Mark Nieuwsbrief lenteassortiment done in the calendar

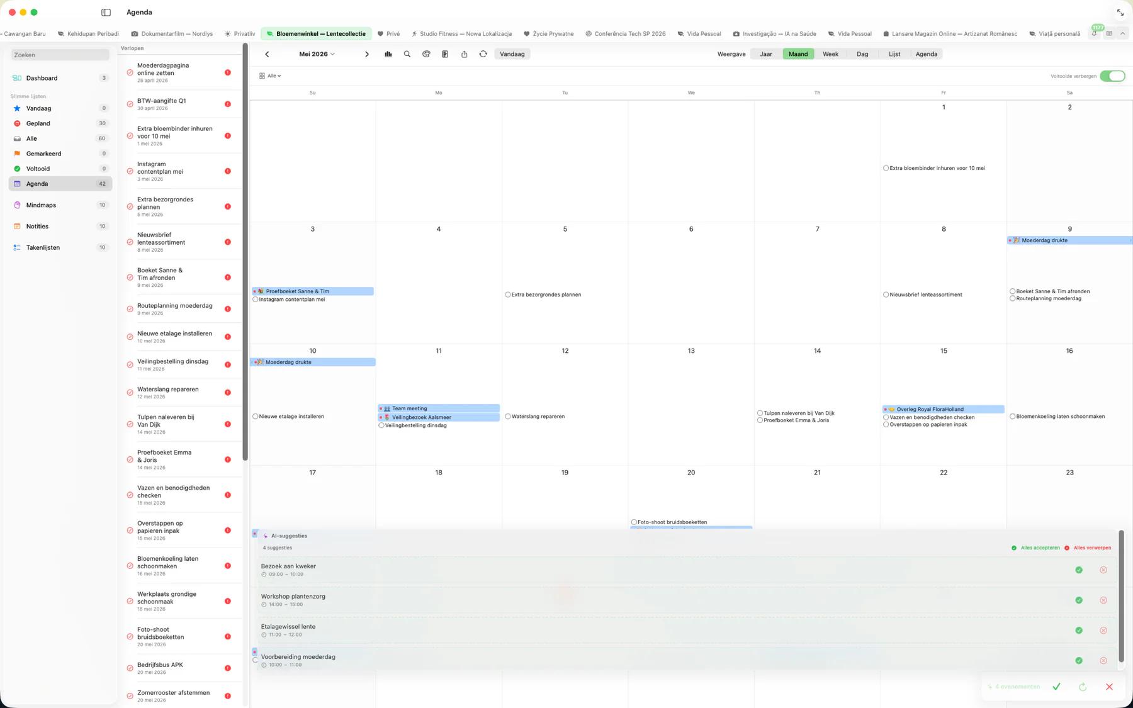tap(886, 295)
